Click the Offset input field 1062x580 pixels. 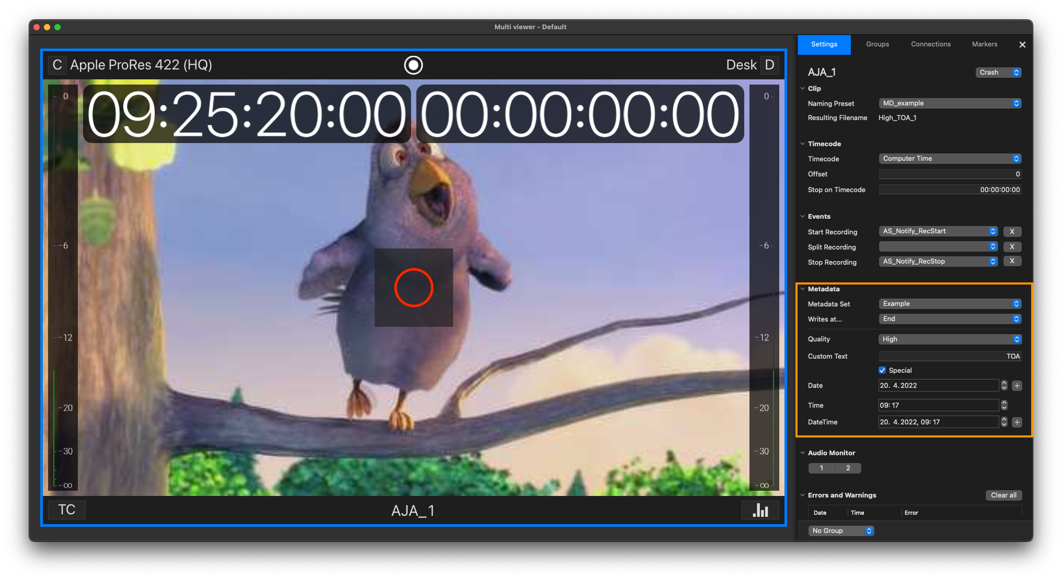[950, 174]
